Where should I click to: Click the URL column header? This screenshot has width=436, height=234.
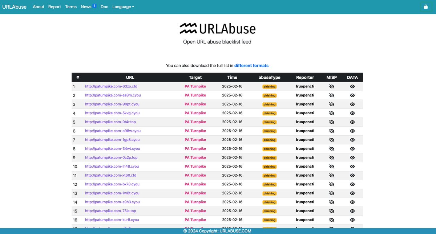[130, 77]
